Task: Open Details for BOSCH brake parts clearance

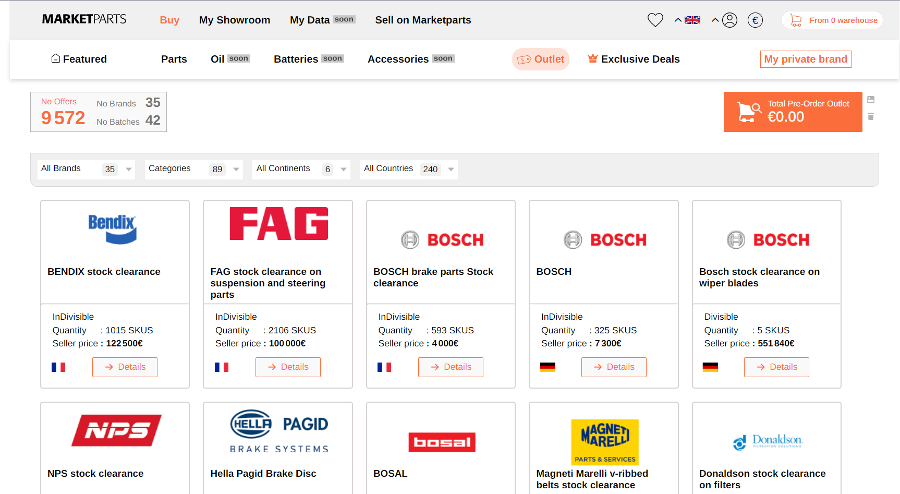Action: [451, 367]
